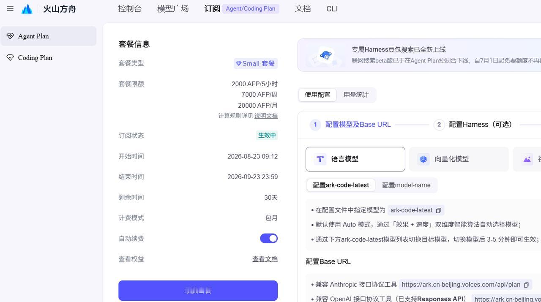Open the hamburger menu icon
The width and height of the screenshot is (541, 302).
[x=10, y=8]
